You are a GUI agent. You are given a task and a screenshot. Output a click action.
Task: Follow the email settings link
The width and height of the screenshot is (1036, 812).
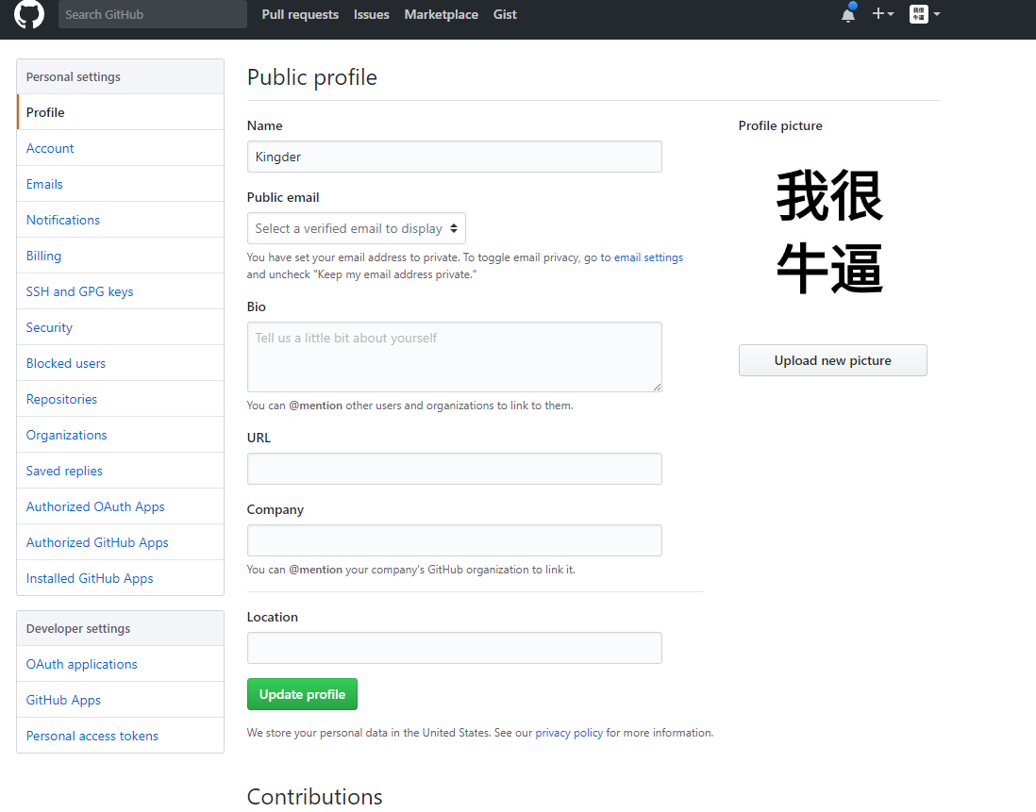pos(648,257)
